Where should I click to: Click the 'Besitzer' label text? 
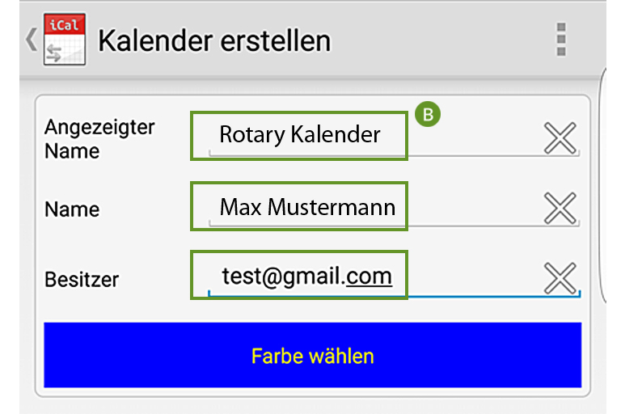(81, 279)
